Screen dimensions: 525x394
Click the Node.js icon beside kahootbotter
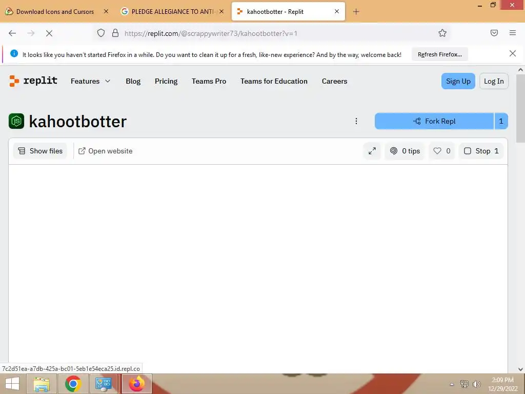16,121
